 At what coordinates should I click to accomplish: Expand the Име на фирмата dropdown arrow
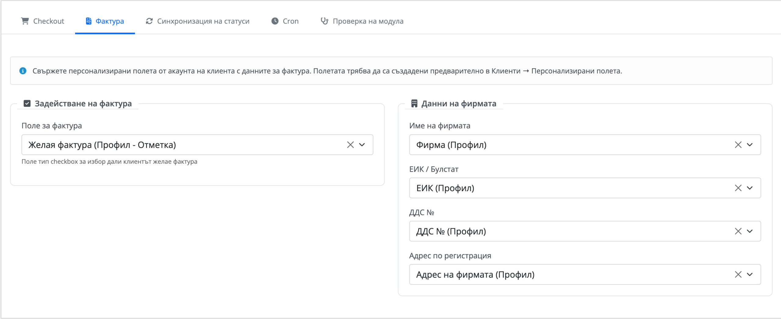750,145
